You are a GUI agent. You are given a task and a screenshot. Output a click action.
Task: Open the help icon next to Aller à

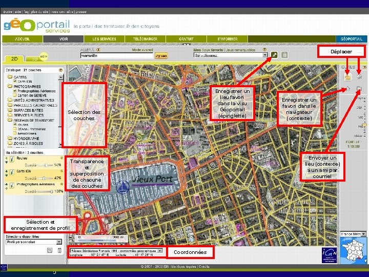coord(98,50)
